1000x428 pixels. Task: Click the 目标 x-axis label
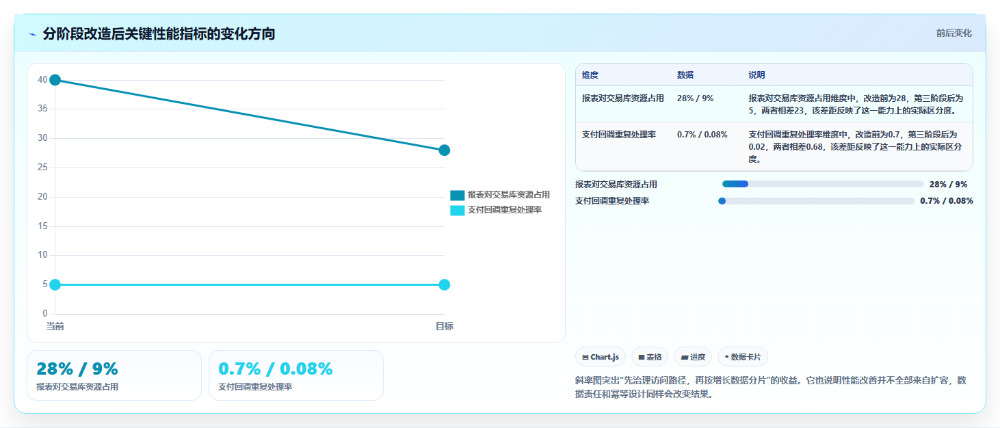[x=445, y=326]
